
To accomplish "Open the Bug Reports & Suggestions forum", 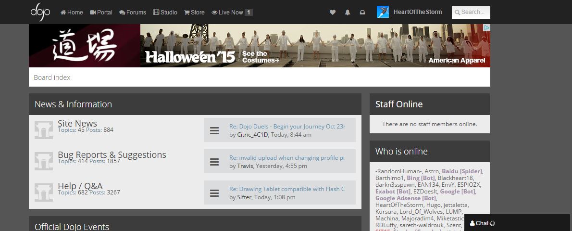I will click(112, 154).
